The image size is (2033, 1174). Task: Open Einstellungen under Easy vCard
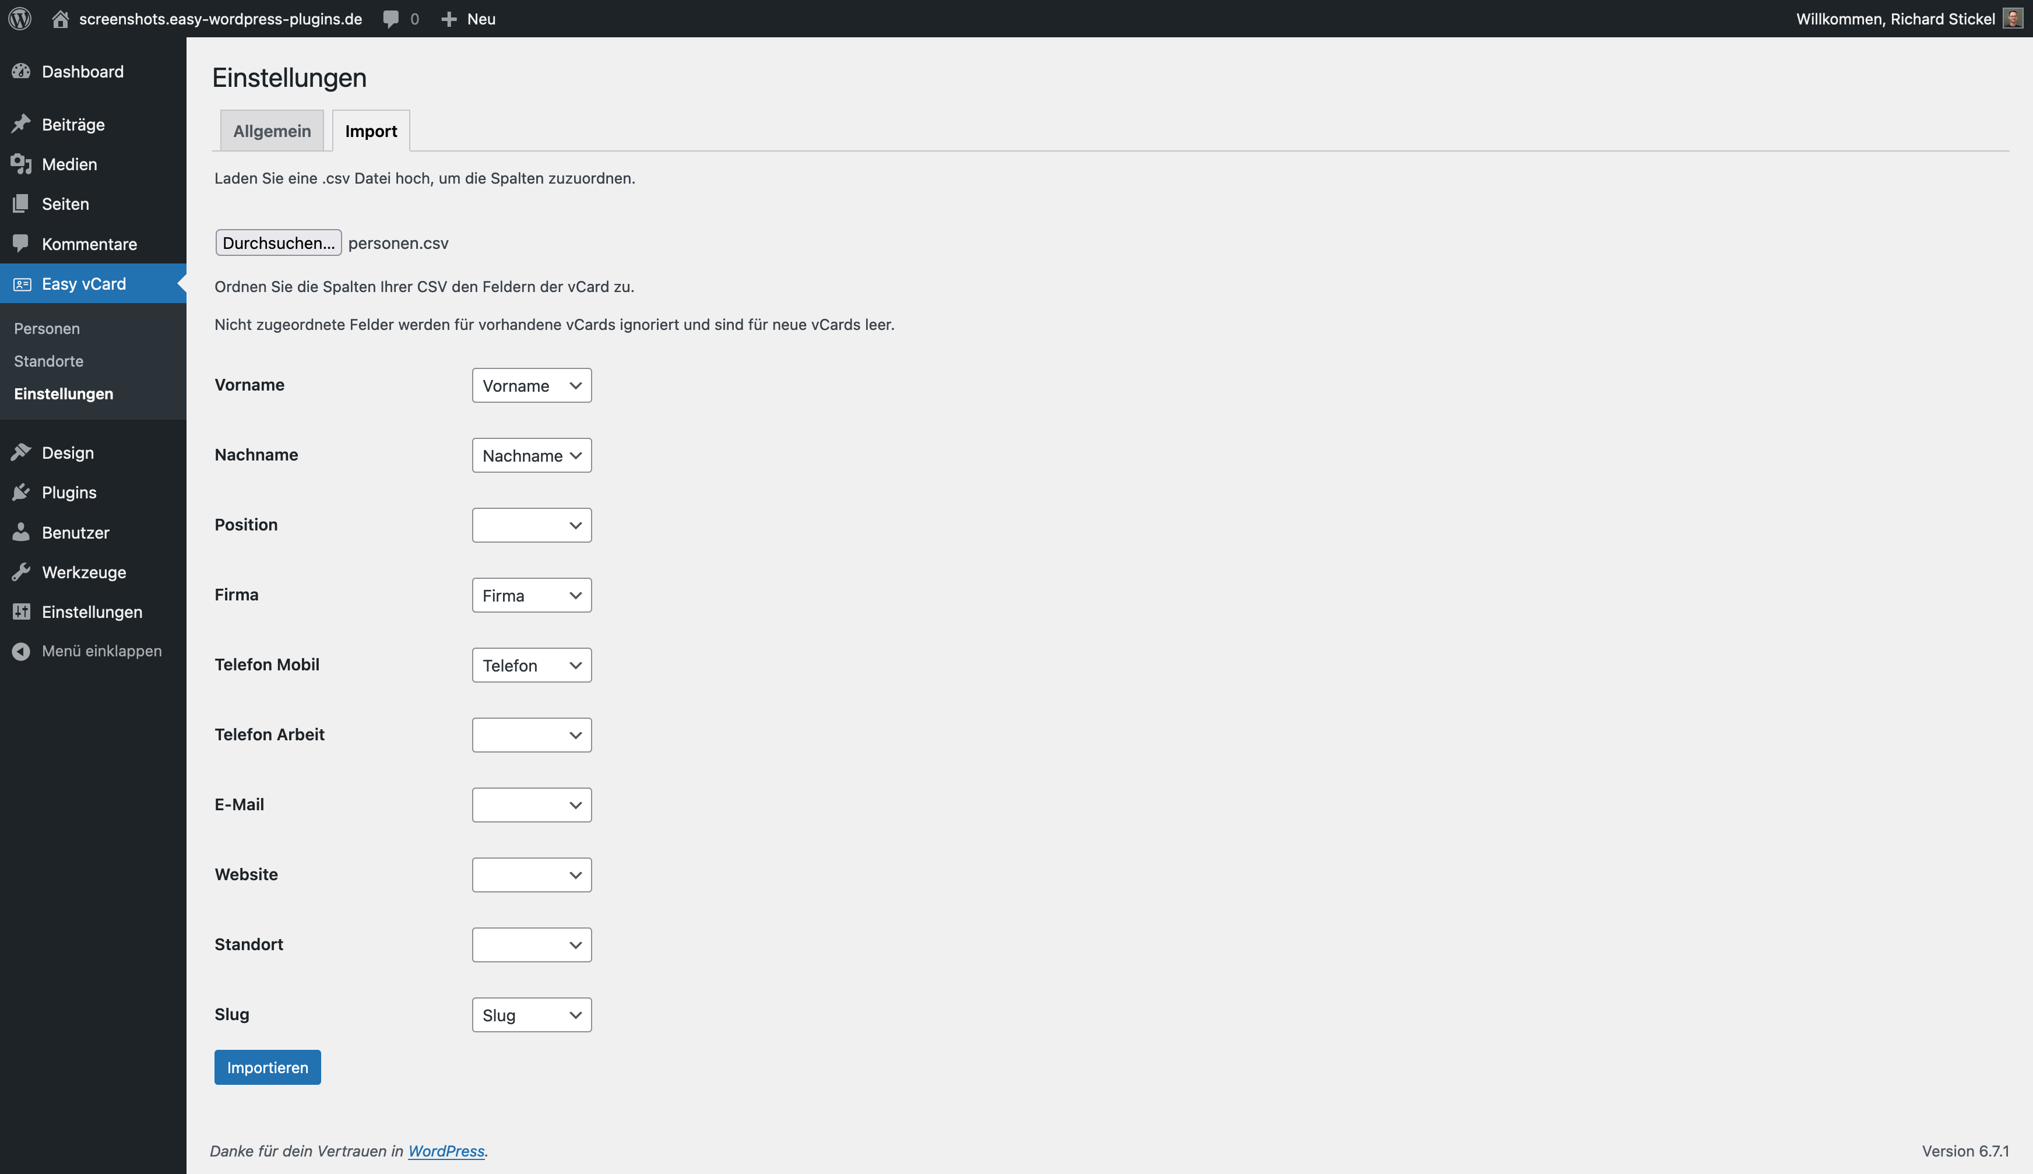[x=64, y=393]
